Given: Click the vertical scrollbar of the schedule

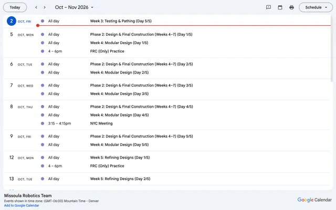Looking at the screenshot, I should tap(331, 48).
